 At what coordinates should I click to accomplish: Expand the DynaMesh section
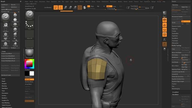point(175,38)
